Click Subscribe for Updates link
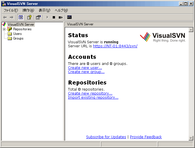Viewport: 195px width, 148px height. pyautogui.click(x=106, y=137)
